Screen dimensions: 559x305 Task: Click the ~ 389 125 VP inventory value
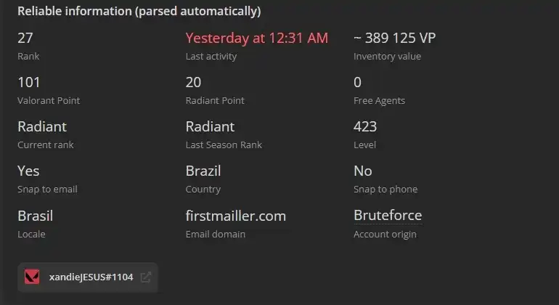395,38
